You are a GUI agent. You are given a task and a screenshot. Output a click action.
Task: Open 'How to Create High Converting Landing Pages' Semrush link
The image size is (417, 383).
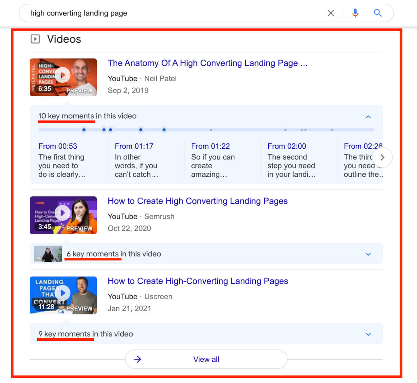(198, 201)
